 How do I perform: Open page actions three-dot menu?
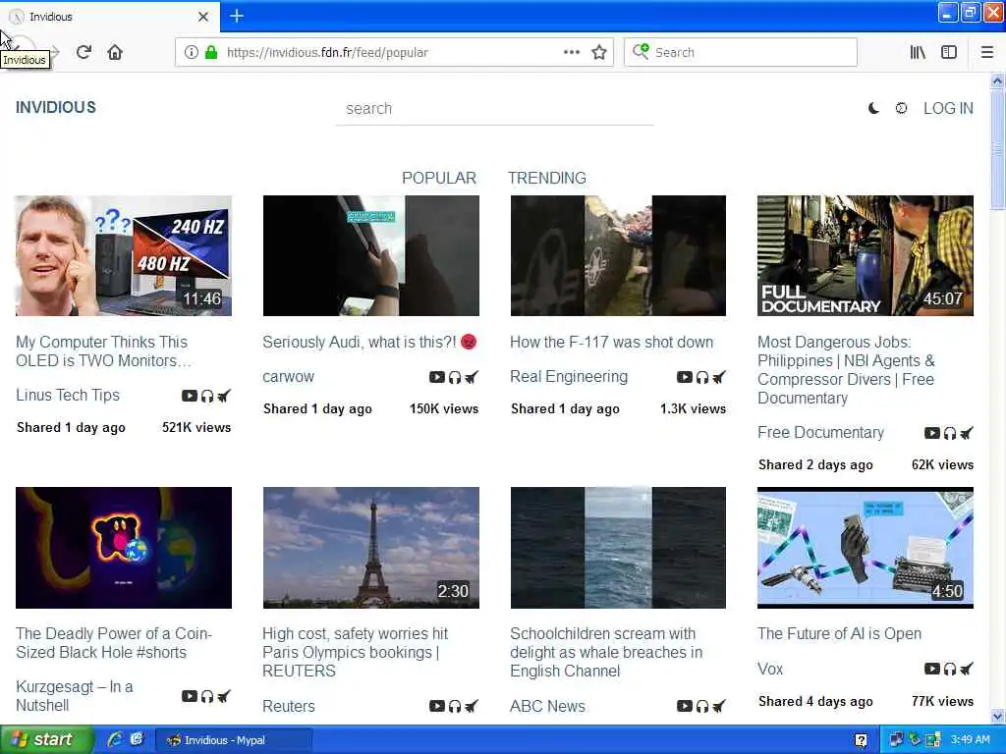[571, 52]
